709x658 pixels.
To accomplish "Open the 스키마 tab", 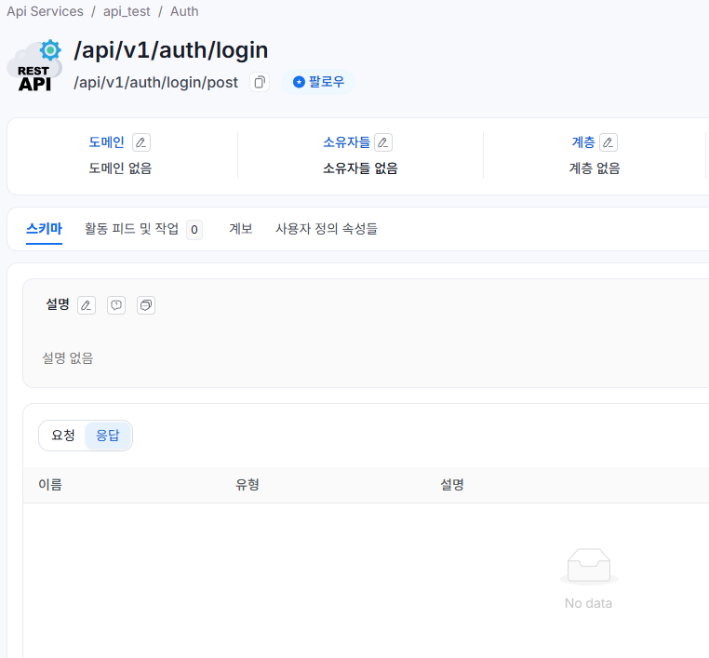I will pos(44,229).
